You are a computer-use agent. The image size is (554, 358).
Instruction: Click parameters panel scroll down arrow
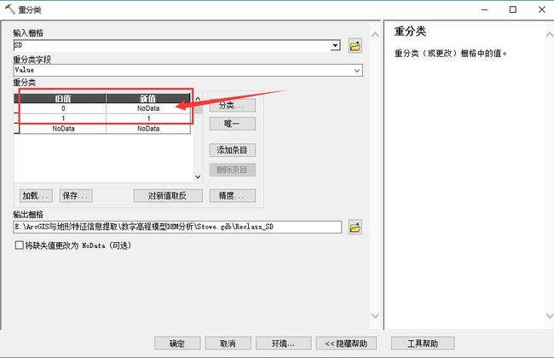[375, 315]
